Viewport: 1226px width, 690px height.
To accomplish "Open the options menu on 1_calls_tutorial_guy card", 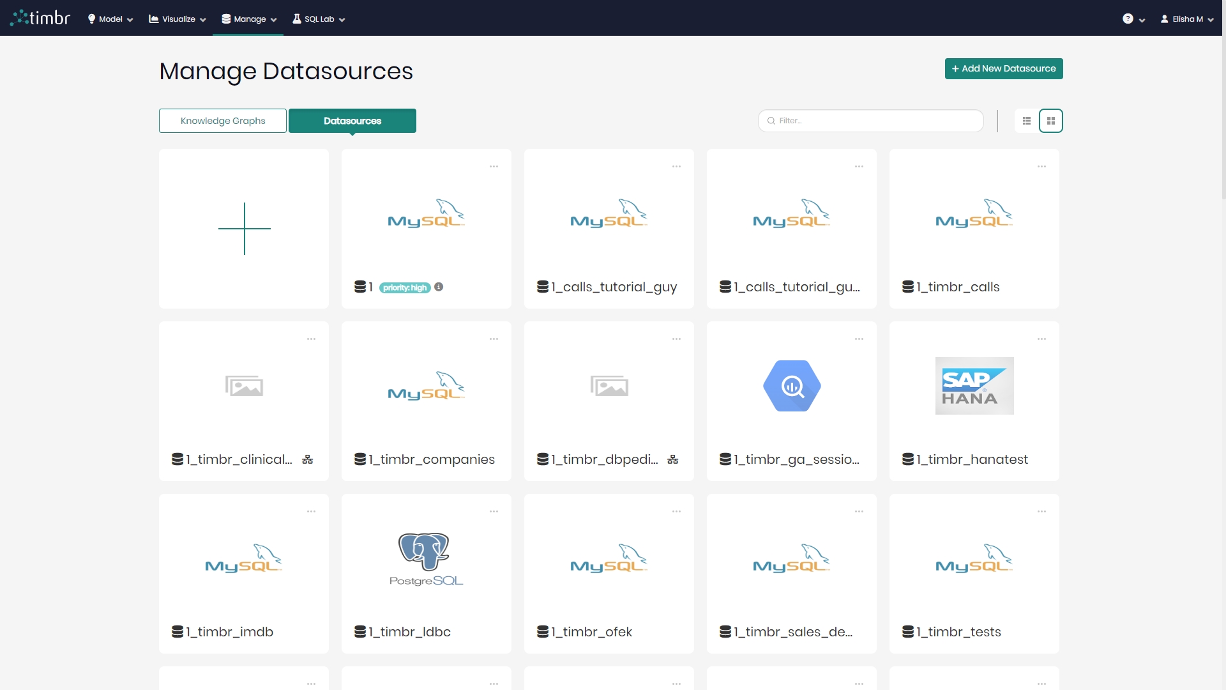I will [676, 166].
